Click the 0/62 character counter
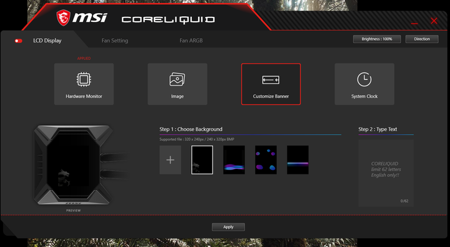This screenshot has width=450, height=247. (x=404, y=201)
